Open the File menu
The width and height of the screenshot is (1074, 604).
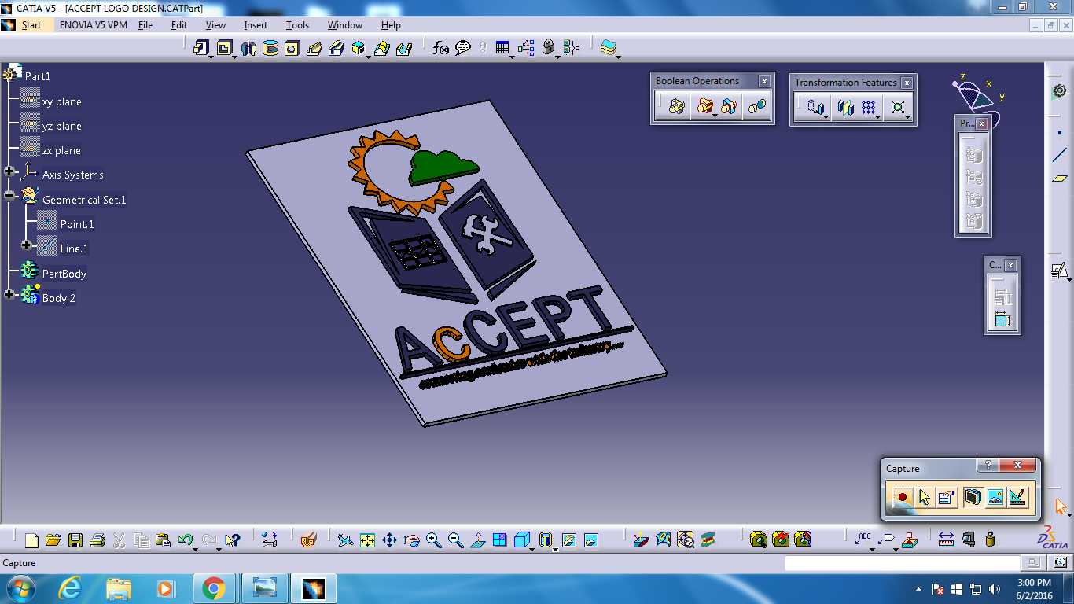click(145, 25)
